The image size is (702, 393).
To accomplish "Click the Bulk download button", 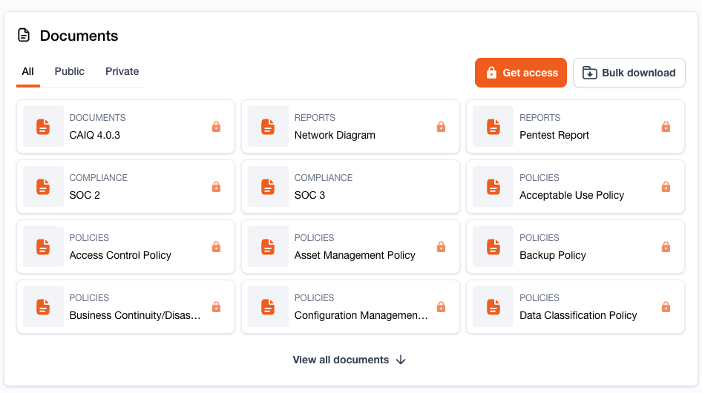I will tap(629, 73).
